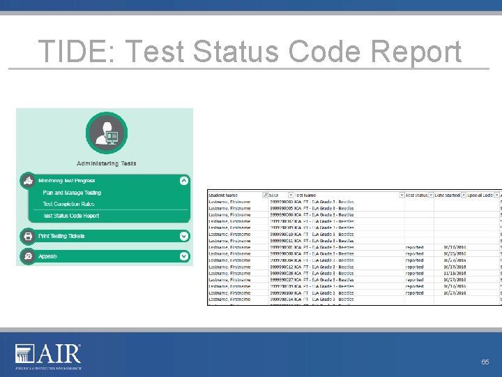Image resolution: width=502 pixels, height=377 pixels.
Task: Click the test name in row 9999990005
Action: tap(324, 208)
